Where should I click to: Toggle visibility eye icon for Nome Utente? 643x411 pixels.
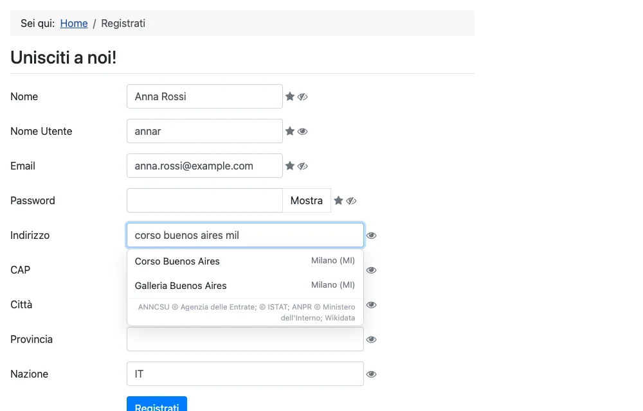303,132
